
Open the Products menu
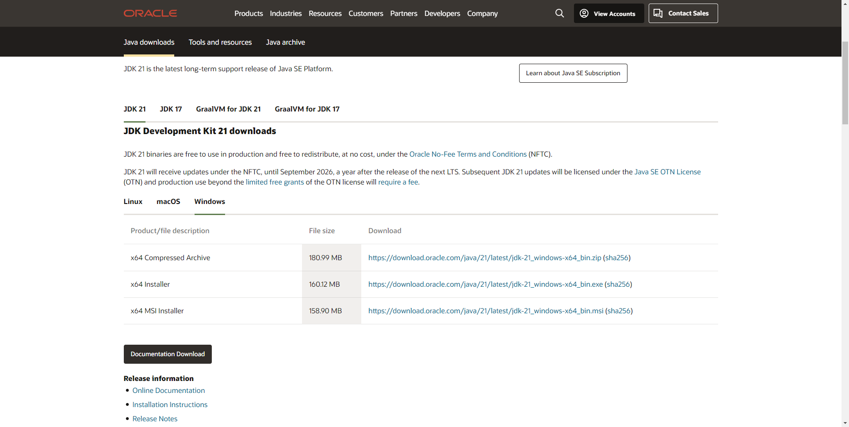(249, 13)
